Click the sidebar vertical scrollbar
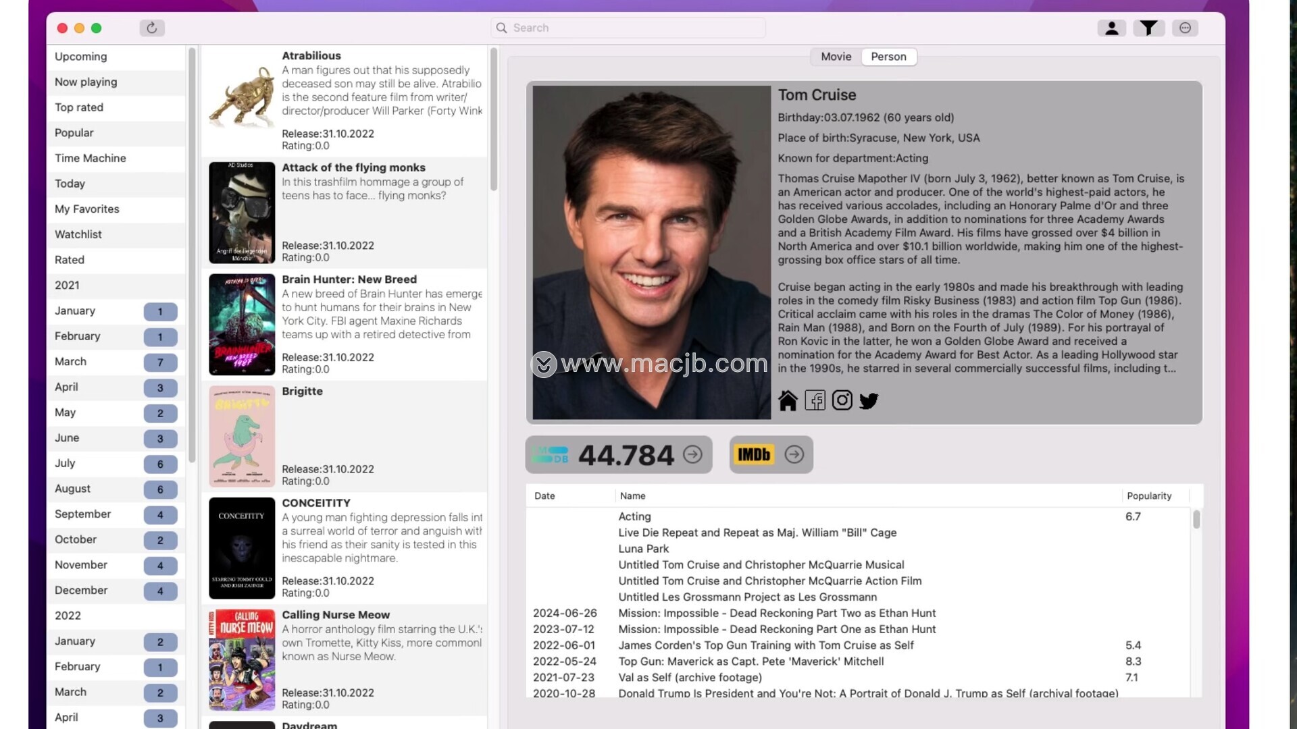The height and width of the screenshot is (729, 1297). tap(192, 255)
